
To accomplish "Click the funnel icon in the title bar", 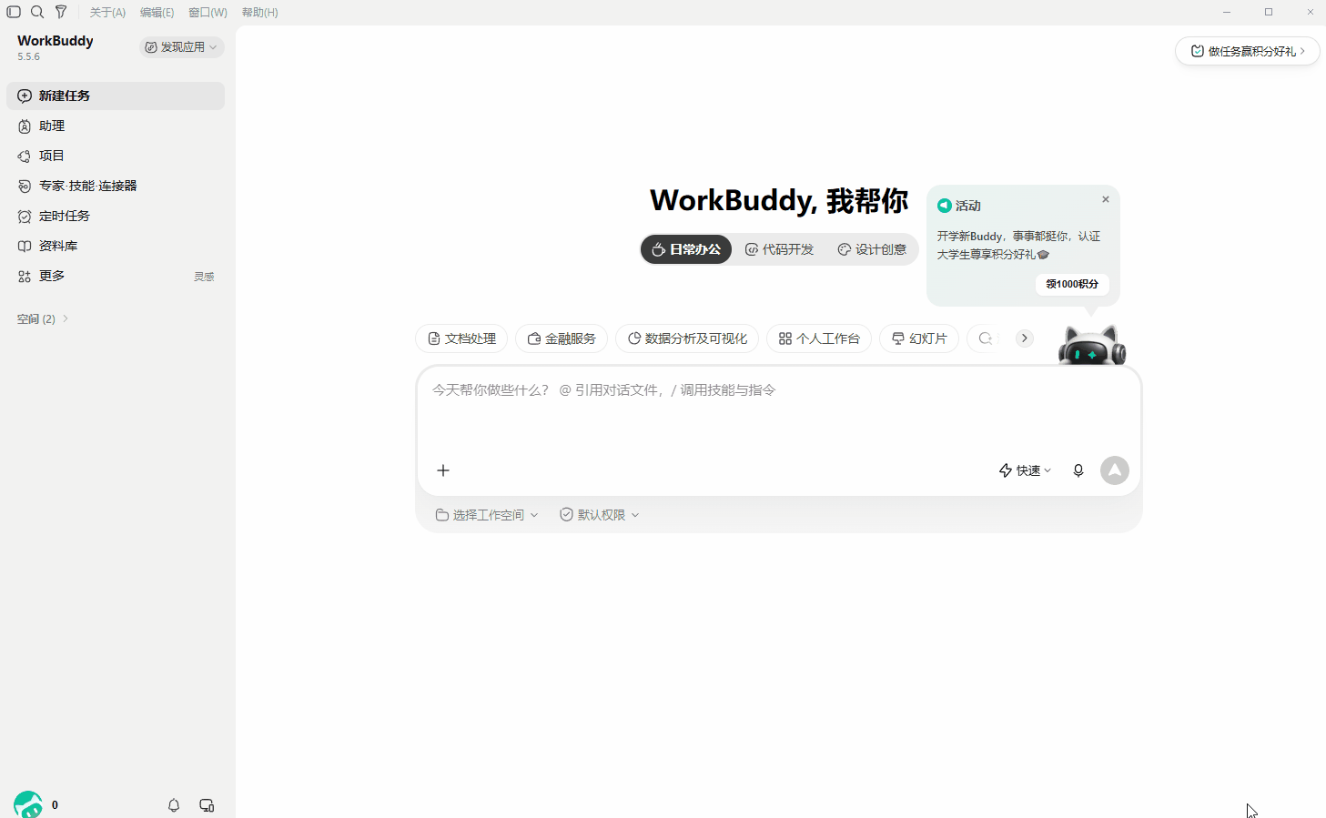I will tap(61, 12).
